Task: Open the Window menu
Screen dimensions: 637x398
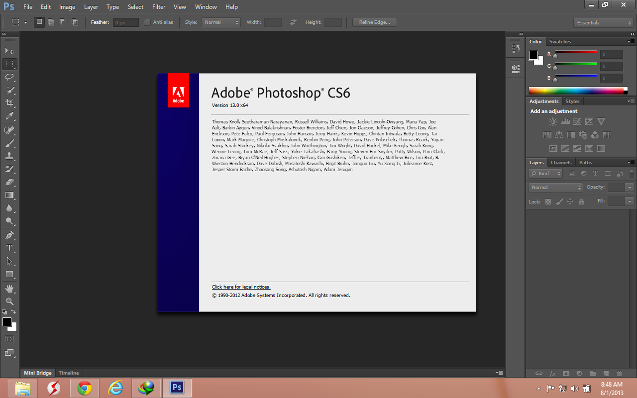Action: coord(206,7)
